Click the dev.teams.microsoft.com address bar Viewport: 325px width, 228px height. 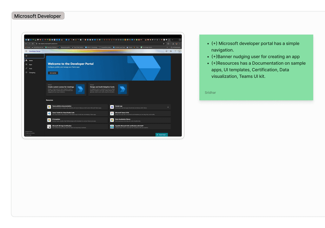pos(100,44)
